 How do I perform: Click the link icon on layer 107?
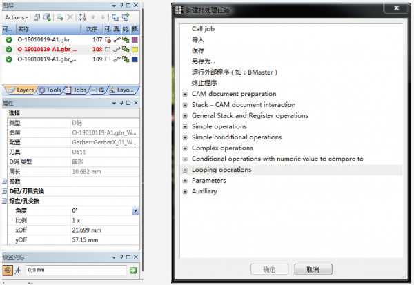click(x=117, y=39)
